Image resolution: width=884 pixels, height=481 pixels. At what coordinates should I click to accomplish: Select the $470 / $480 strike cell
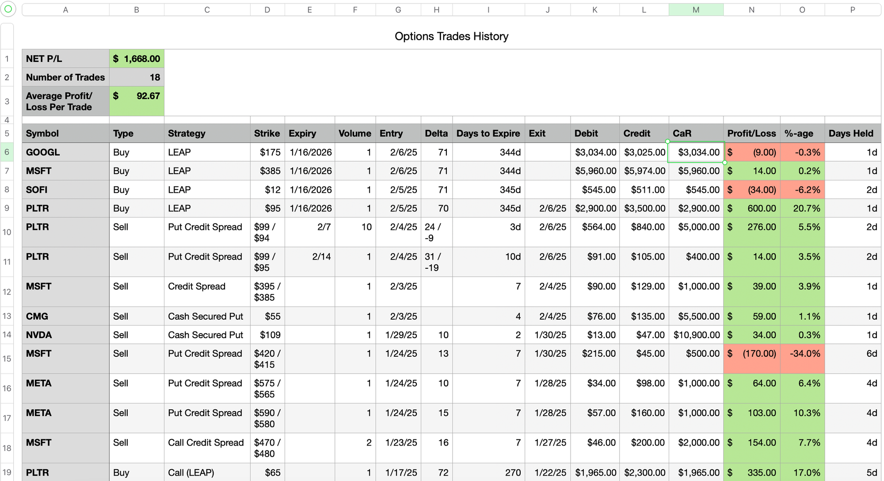pyautogui.click(x=267, y=448)
